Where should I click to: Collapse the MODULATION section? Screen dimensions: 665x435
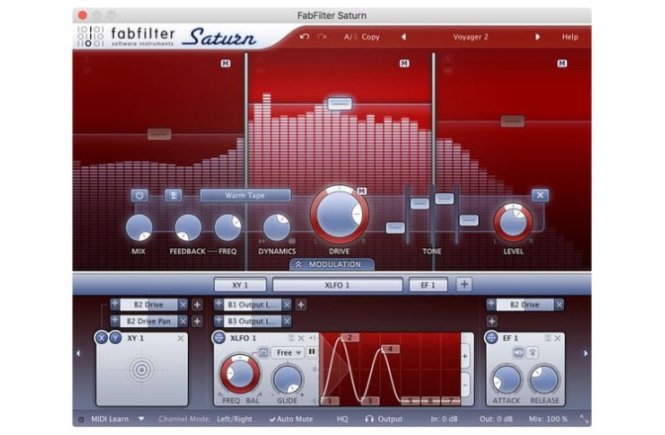[332, 264]
